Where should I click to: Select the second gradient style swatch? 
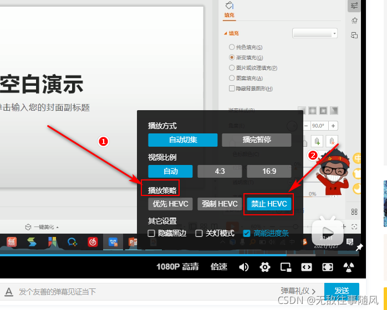click(x=313, y=110)
